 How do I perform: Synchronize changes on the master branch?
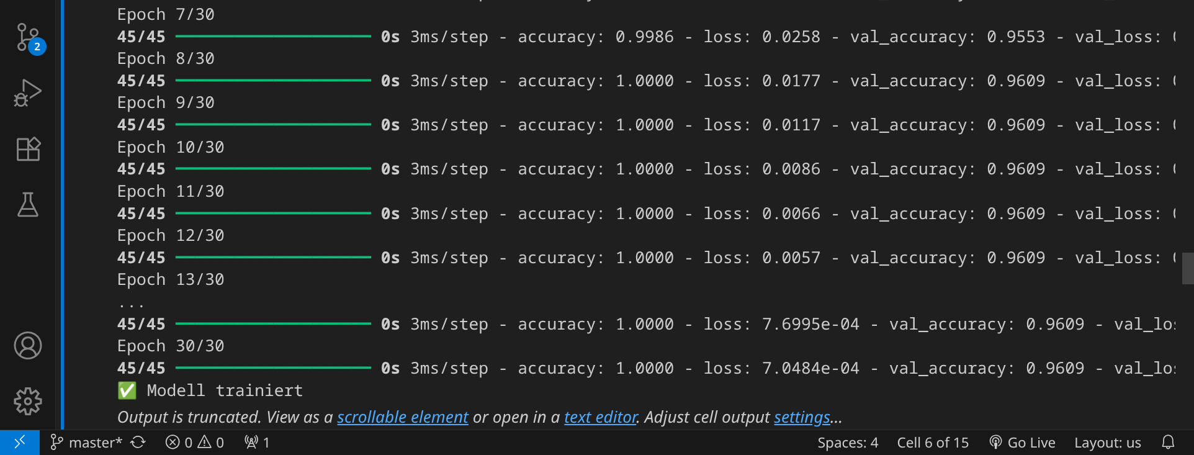coord(138,442)
